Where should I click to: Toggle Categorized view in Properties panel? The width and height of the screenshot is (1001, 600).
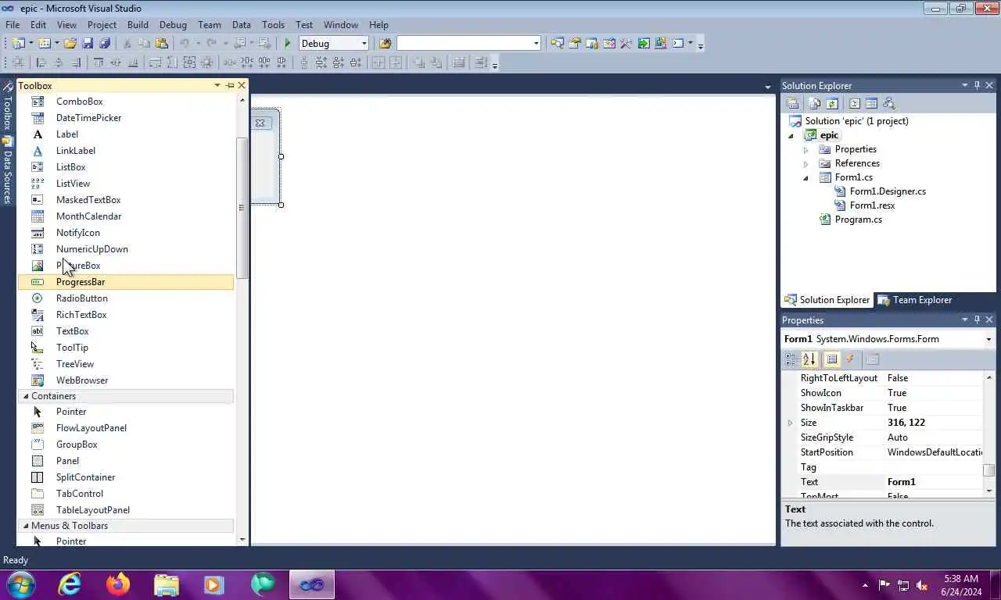pos(791,359)
